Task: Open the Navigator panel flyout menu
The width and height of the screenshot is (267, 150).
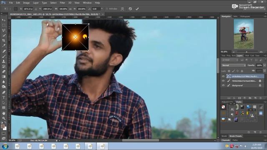Action: 265,16
